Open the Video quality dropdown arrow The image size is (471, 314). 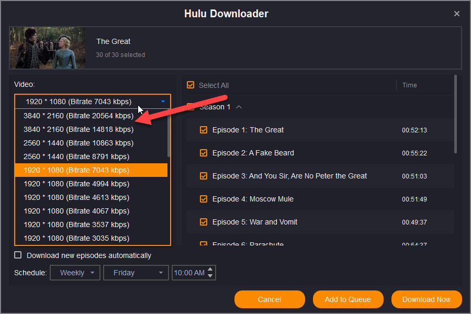pos(163,102)
